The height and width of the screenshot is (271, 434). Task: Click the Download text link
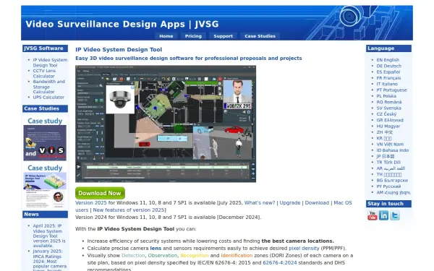(x=317, y=202)
